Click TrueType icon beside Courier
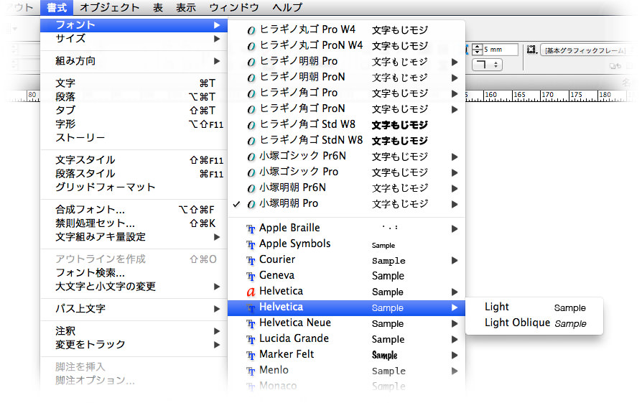This screenshot has height=403, width=642. pyautogui.click(x=251, y=261)
